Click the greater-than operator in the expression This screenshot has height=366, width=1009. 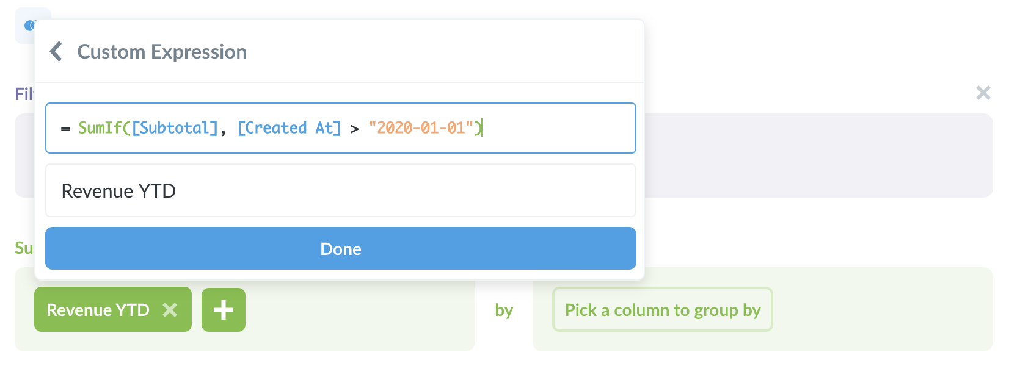coord(355,127)
